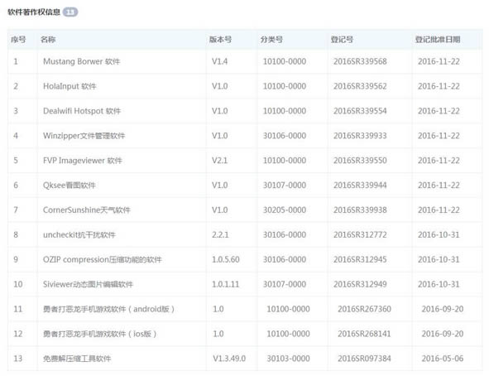Screen dimensions: 489x376
Task: Select the android版 game software row
Action: [245, 309]
